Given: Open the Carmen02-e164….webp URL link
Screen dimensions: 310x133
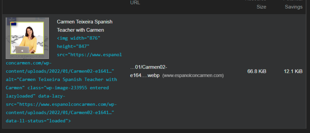Looking at the screenshot, I should coord(149,71).
